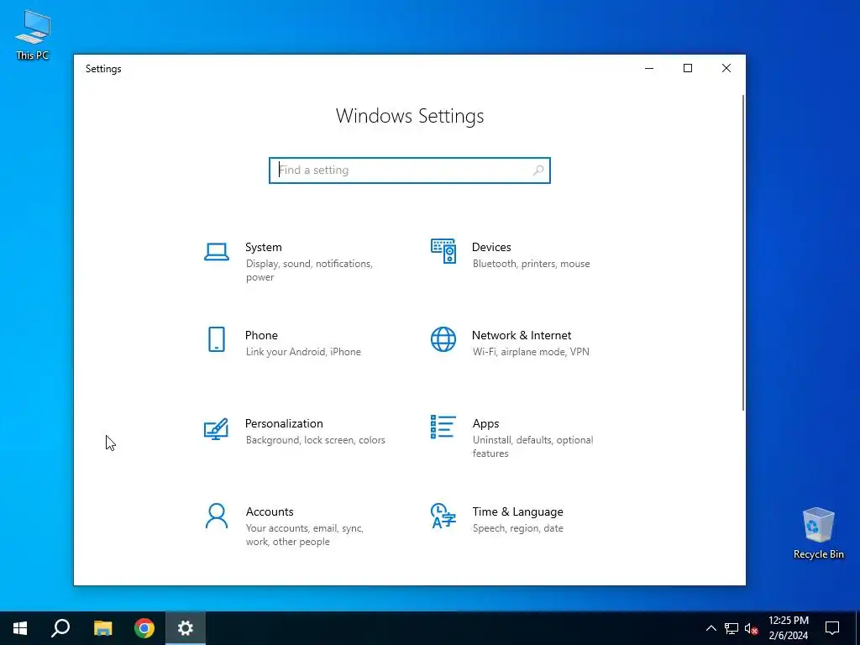Screen dimensions: 860x645
Task: Open Devices category by its title
Action: [491, 248]
